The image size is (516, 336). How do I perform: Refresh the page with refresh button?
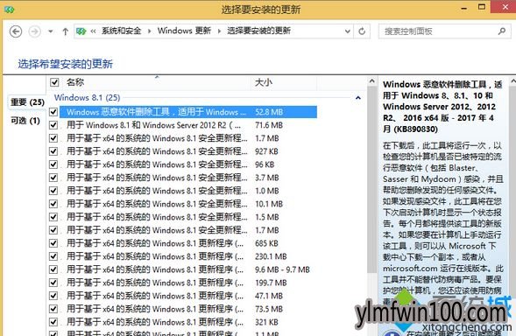[x=362, y=31]
